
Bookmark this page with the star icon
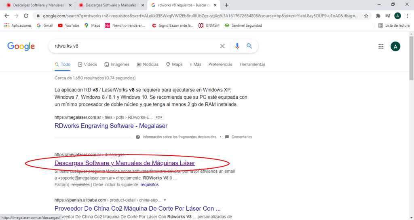tap(366, 16)
